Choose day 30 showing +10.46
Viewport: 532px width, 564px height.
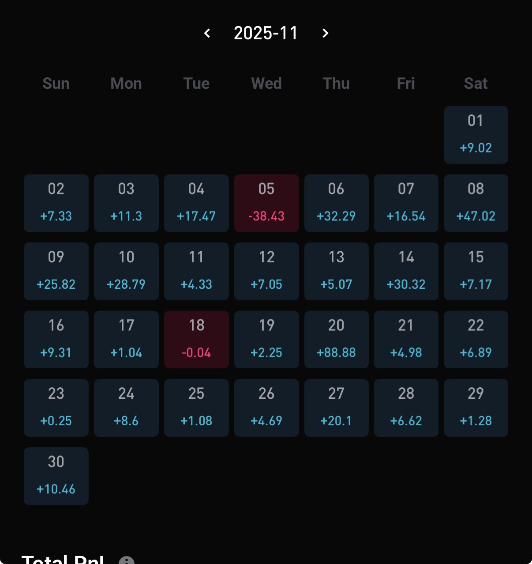tap(56, 476)
